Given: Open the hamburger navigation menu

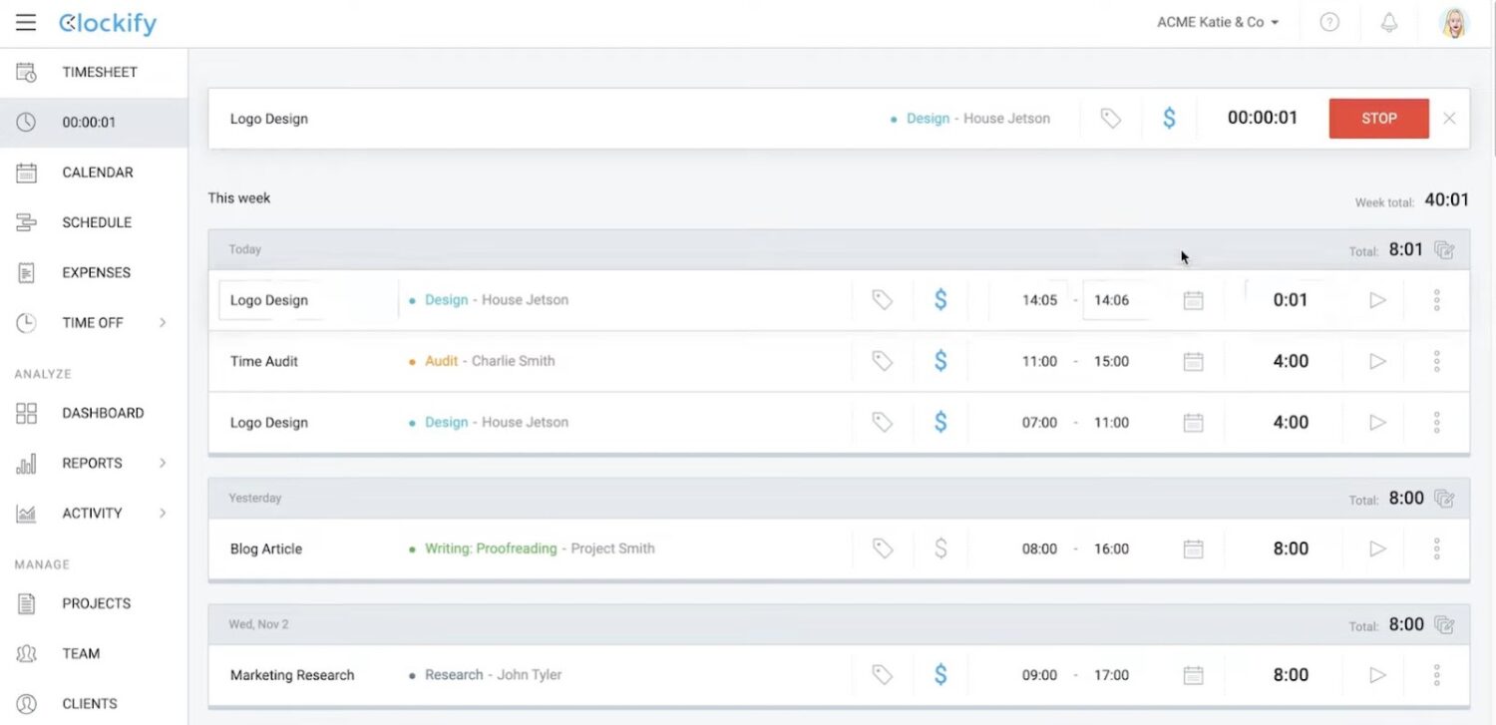Looking at the screenshot, I should (25, 22).
